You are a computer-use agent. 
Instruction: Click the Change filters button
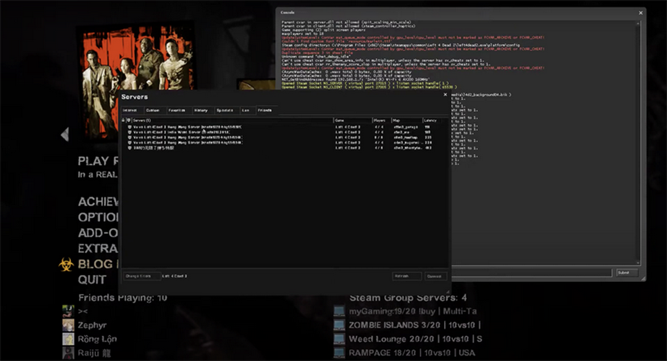point(142,276)
